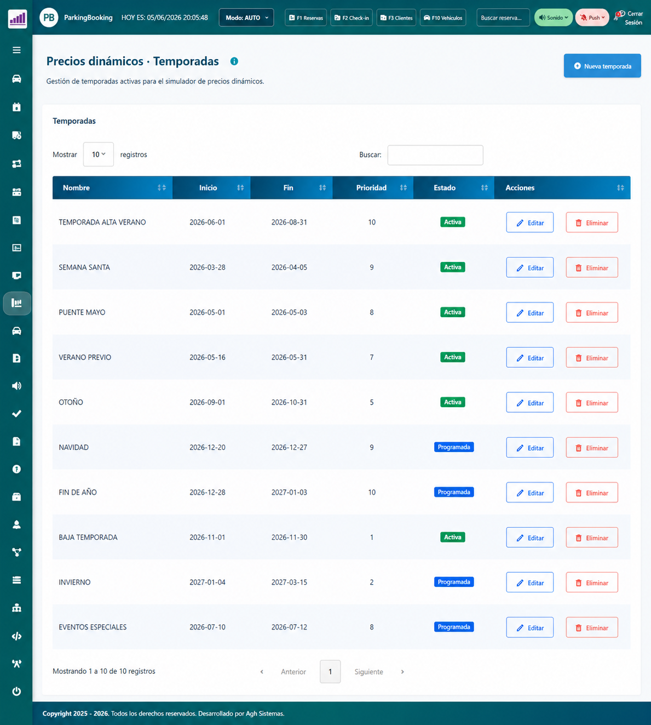
Task: Edit the FIN DE AÑO season
Action: tap(529, 492)
